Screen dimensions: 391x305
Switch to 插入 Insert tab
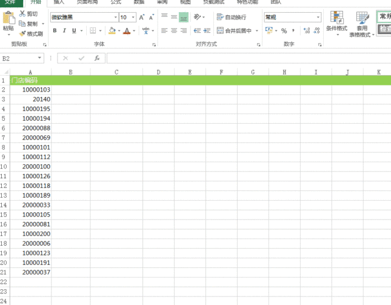59,2
